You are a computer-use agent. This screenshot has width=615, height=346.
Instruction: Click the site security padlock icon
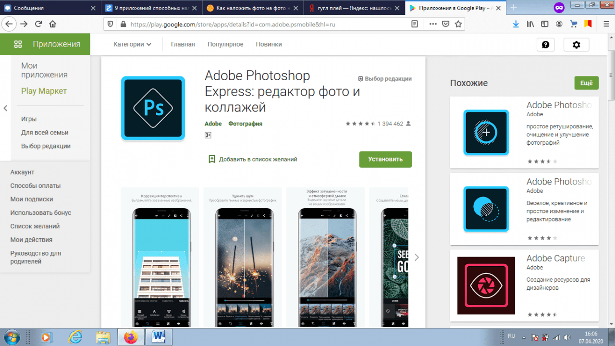pos(123,24)
